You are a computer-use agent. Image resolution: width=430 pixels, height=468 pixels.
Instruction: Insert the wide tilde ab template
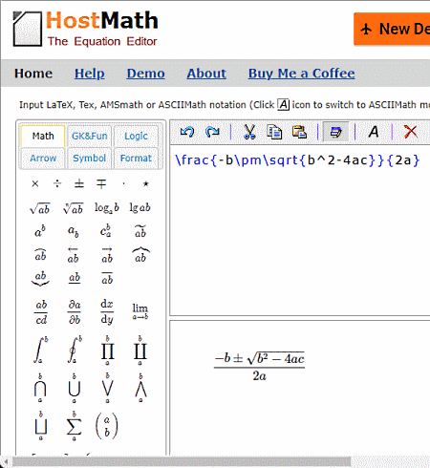(140, 231)
